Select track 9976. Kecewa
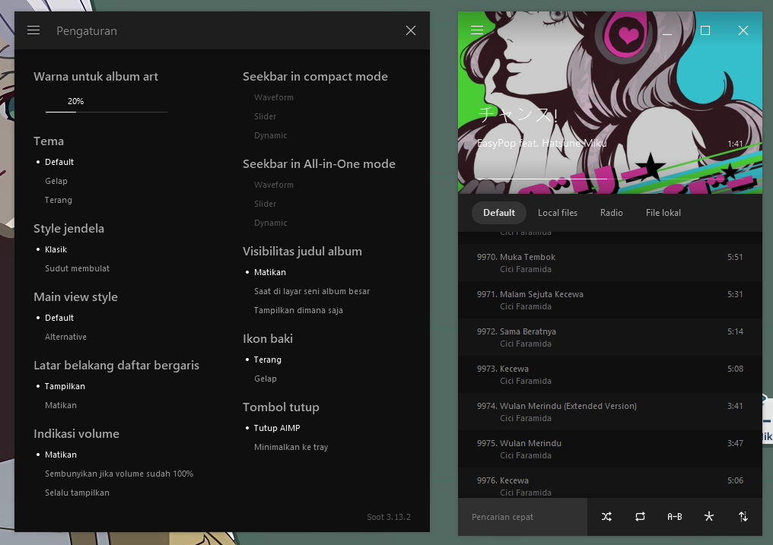Image resolution: width=773 pixels, height=545 pixels. pyautogui.click(x=610, y=483)
